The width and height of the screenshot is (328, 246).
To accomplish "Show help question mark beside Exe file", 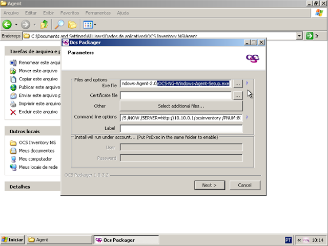I will pos(247,84).
